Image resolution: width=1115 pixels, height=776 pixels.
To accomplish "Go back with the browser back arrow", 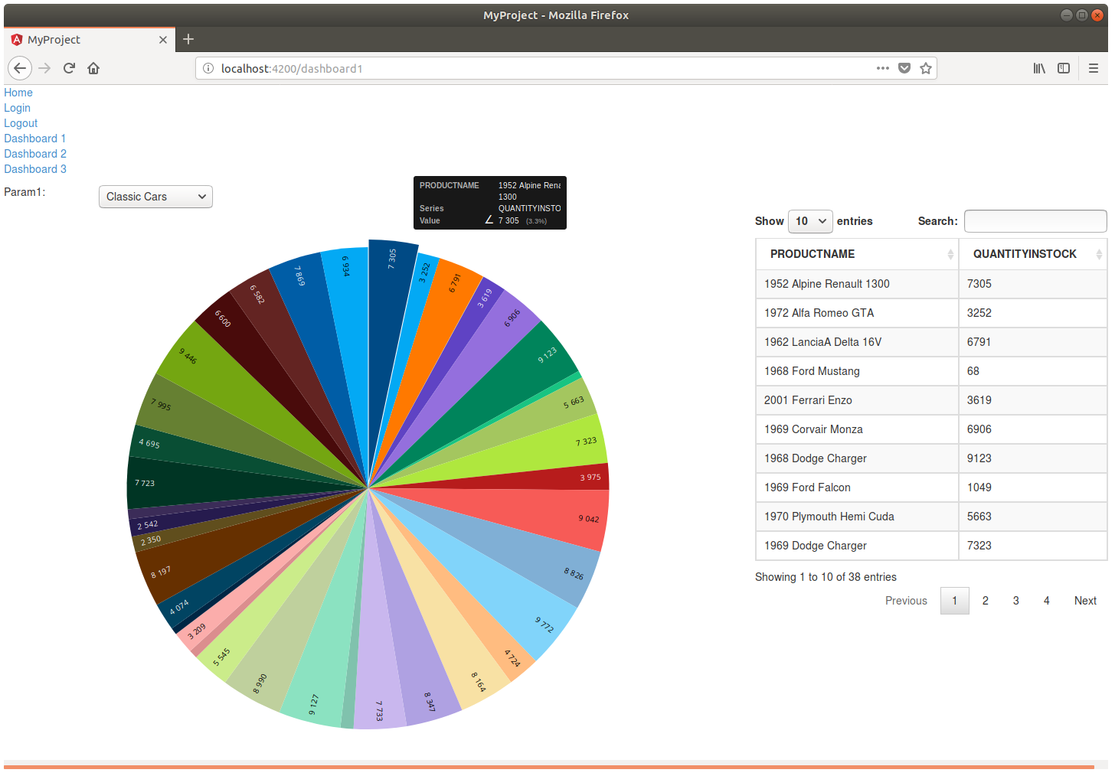I will tap(20, 68).
